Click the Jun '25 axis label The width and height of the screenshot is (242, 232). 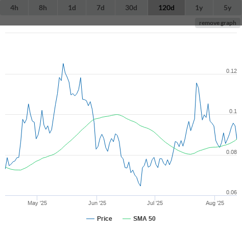click(x=97, y=203)
